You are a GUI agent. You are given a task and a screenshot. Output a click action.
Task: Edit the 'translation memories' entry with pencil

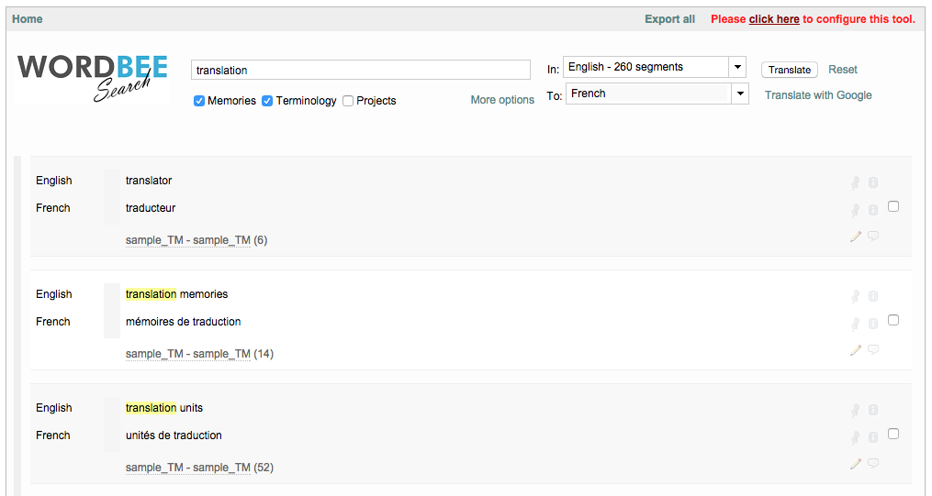[x=856, y=350]
